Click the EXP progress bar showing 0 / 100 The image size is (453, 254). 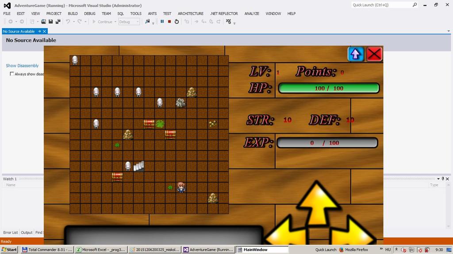327,143
